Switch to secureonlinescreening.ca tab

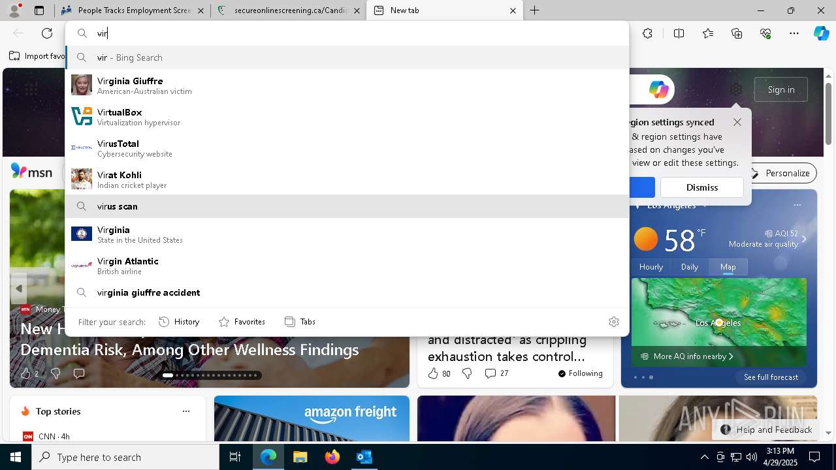coord(288,10)
